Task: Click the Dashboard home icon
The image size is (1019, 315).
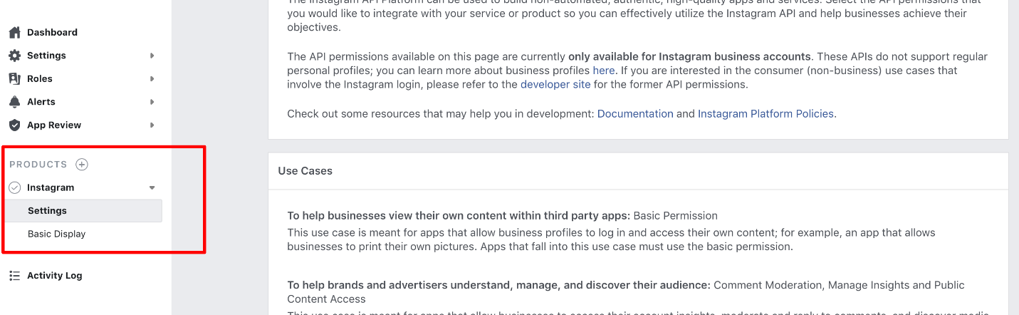Action: pos(14,32)
